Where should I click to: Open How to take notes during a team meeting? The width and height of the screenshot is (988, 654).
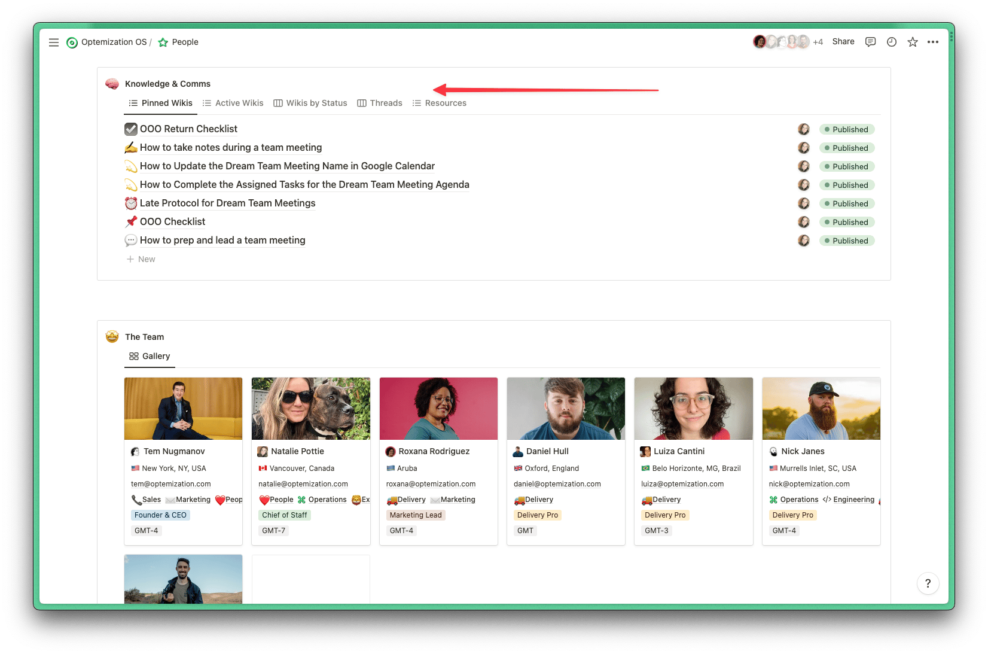(231, 148)
